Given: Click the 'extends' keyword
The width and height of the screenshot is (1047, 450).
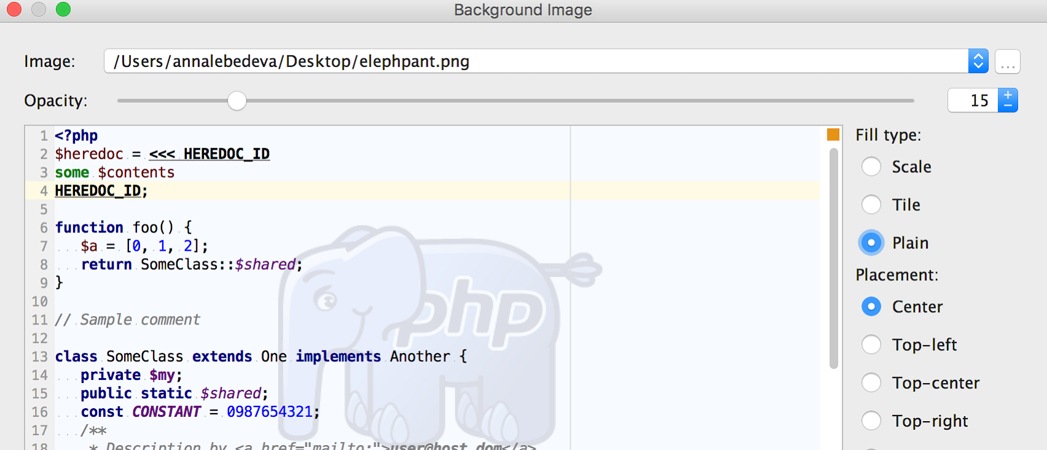Looking at the screenshot, I should (x=222, y=357).
